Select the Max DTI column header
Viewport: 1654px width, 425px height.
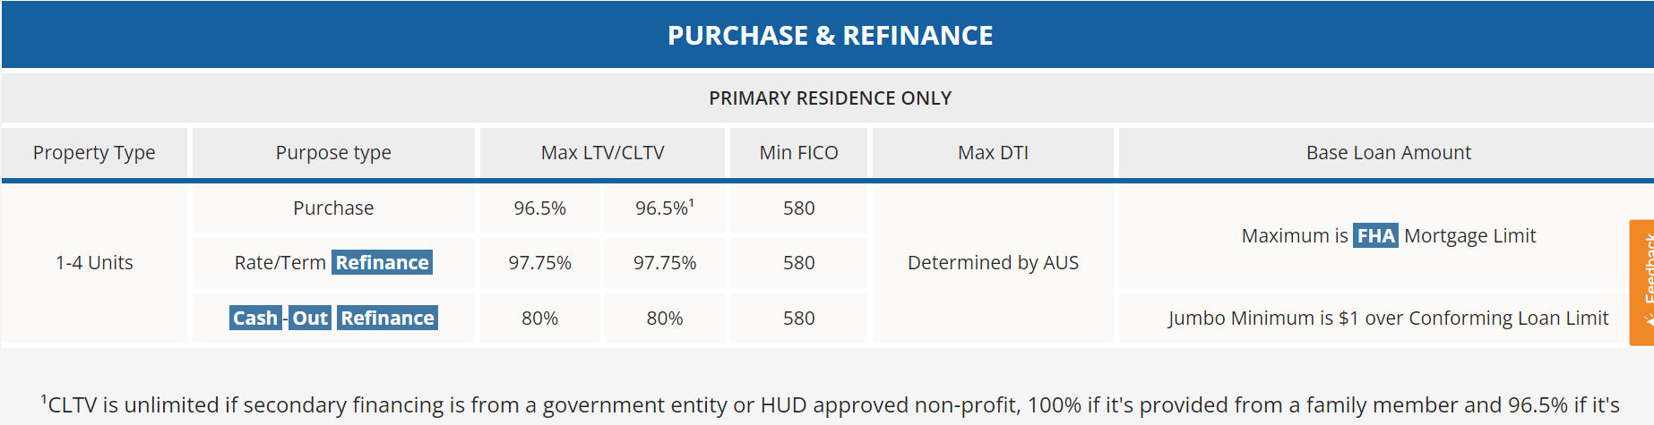(993, 153)
